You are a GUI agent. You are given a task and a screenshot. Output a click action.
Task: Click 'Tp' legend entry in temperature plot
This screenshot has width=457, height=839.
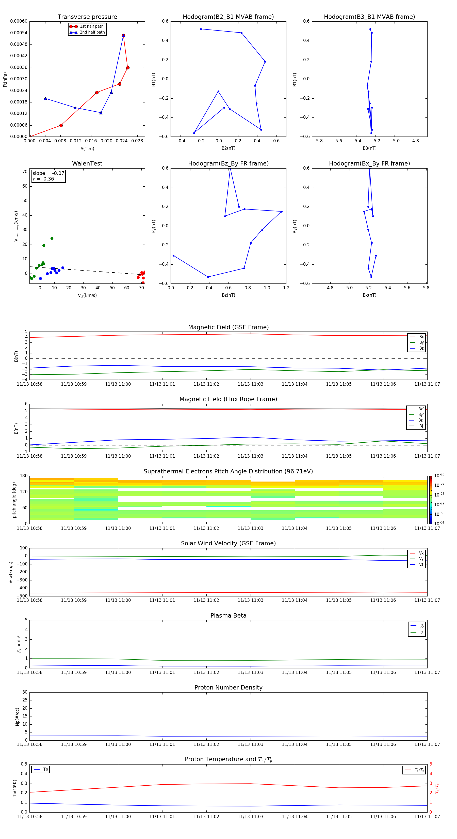pos(41,770)
